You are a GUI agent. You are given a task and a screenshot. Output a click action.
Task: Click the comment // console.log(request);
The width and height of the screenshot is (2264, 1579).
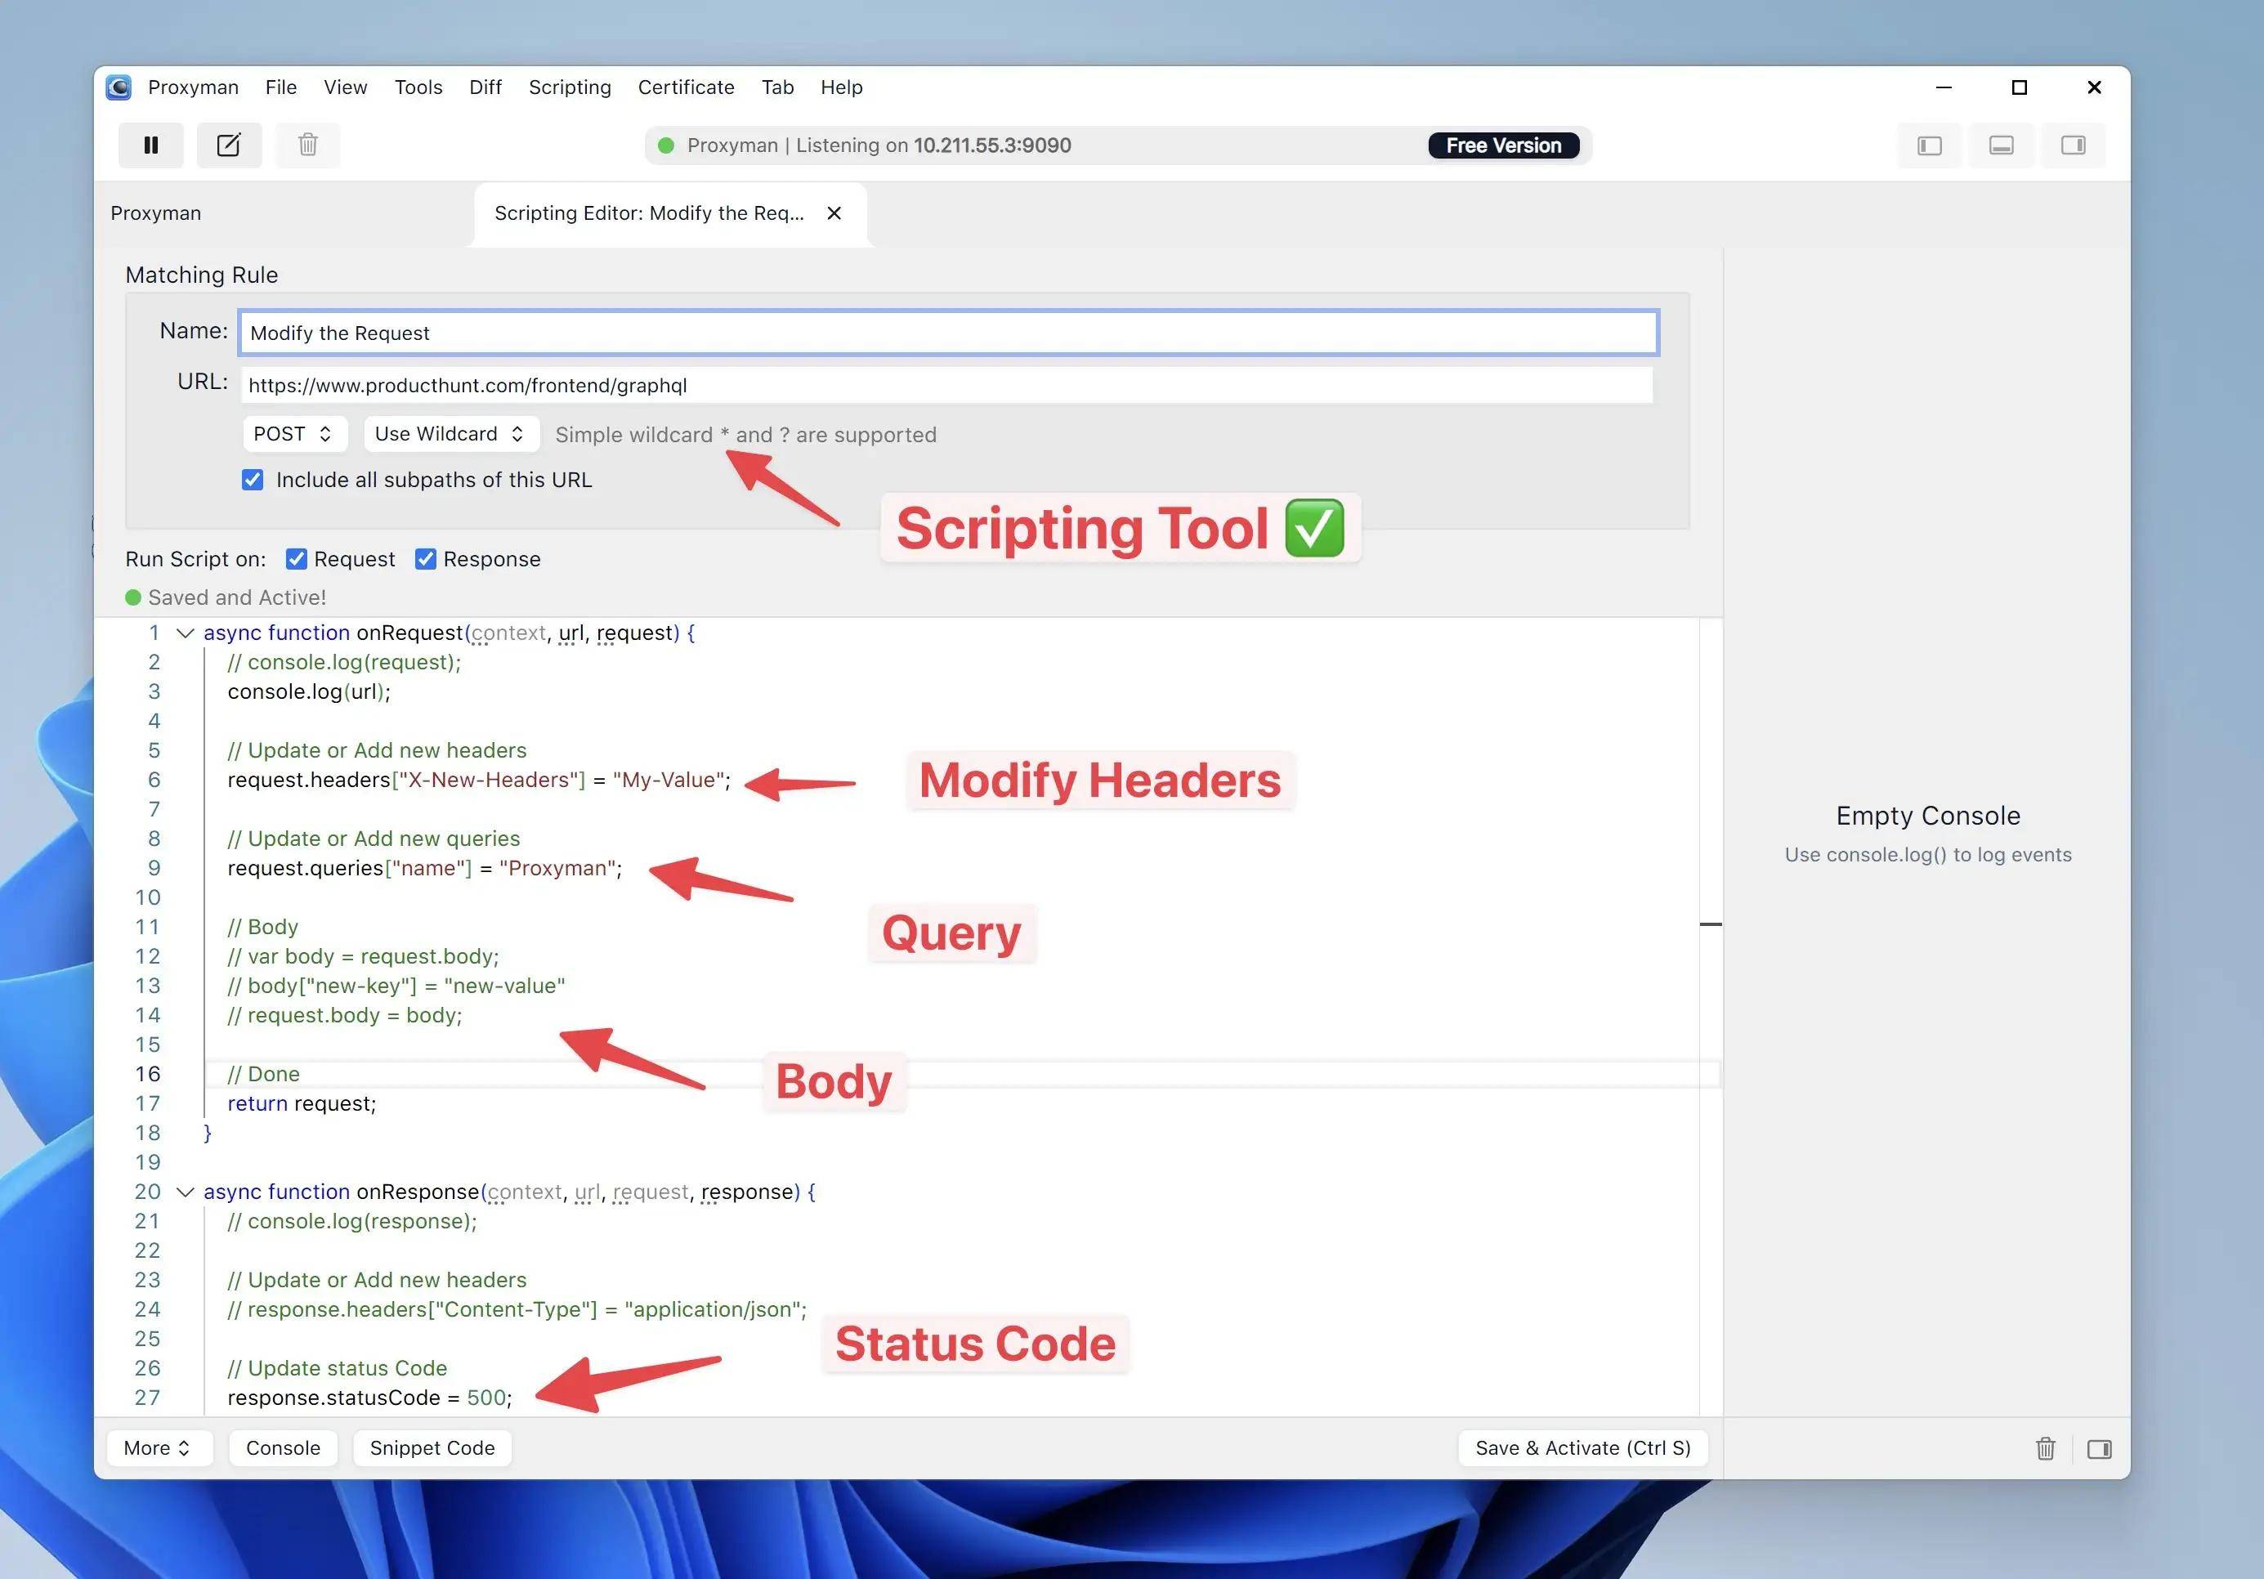pyautogui.click(x=344, y=662)
